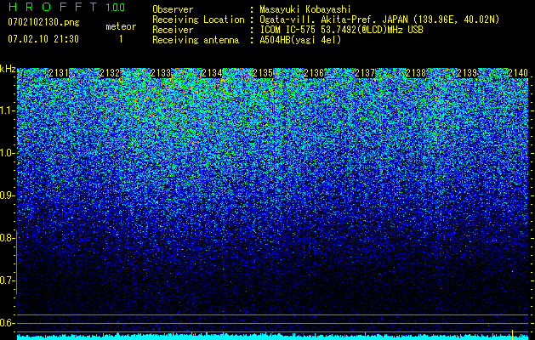Click the 2135 time marker

tap(263, 73)
